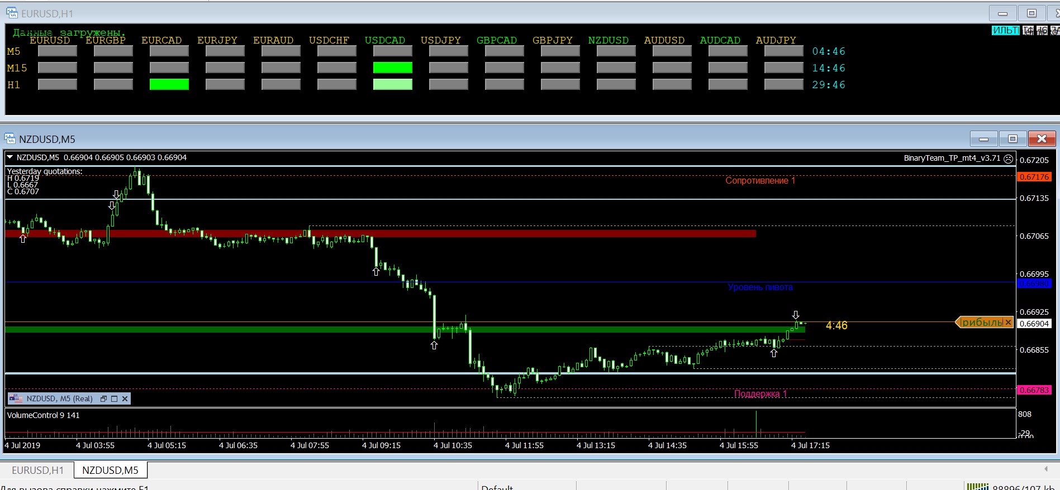1060x490 pixels.
Task: Click the down arrow signal above the latest candle
Action: tap(796, 315)
